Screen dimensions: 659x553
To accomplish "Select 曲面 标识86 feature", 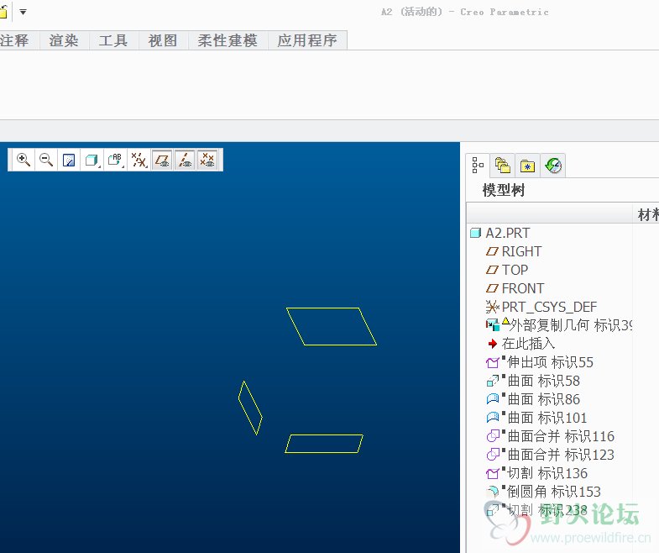I will point(544,399).
